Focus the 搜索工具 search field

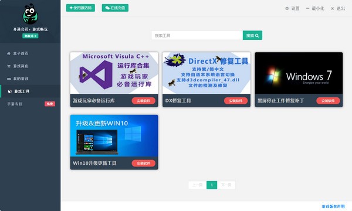coord(197,35)
